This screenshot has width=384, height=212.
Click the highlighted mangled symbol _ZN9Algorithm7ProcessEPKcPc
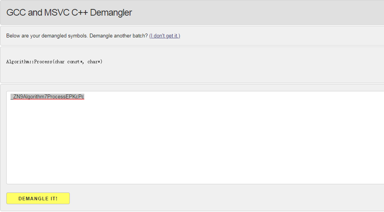point(48,97)
